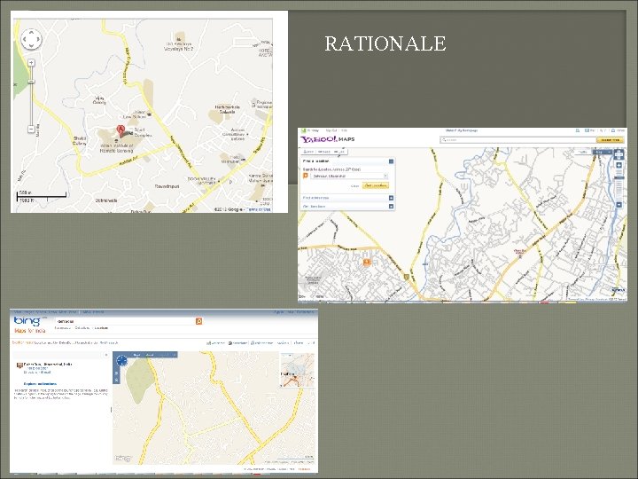The height and width of the screenshot is (479, 638).
Task: Zoom in with Google map plus button
Action: (x=31, y=63)
